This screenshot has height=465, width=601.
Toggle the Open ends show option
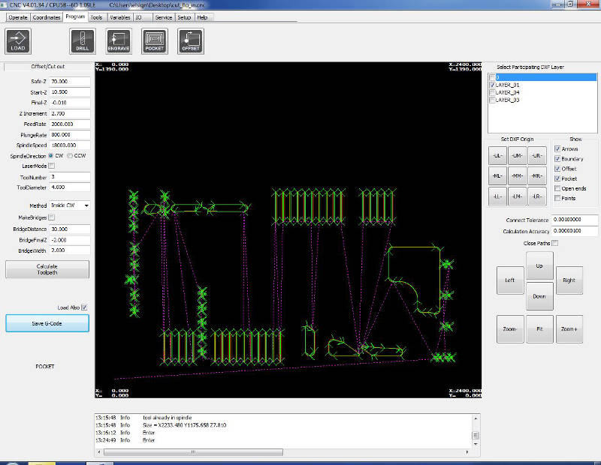pos(557,188)
